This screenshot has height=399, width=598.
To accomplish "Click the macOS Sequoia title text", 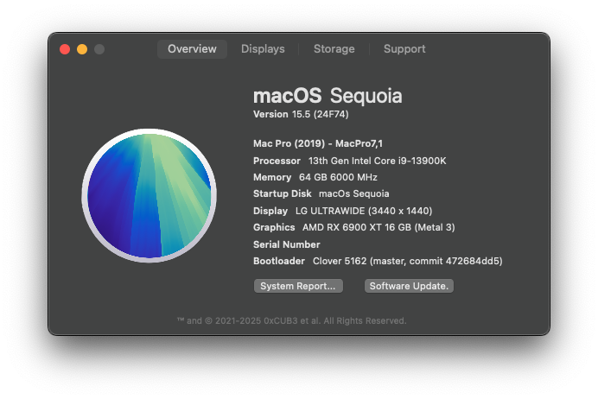I will point(328,95).
